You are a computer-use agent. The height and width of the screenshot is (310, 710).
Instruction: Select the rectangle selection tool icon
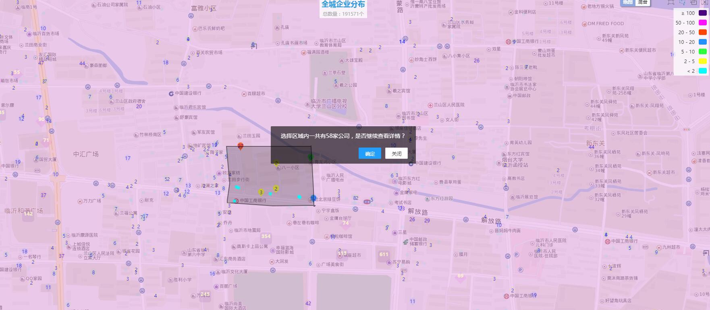(671, 2)
